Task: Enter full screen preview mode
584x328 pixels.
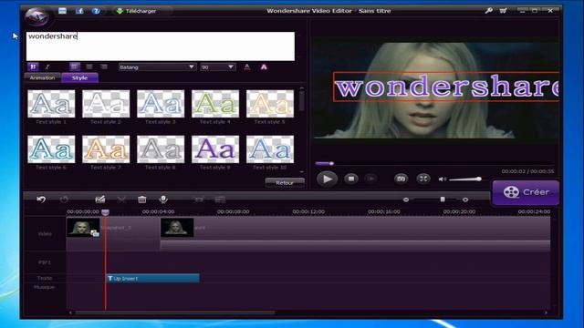Action: click(423, 179)
